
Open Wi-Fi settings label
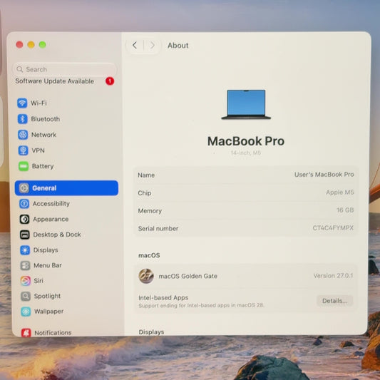[x=38, y=103]
